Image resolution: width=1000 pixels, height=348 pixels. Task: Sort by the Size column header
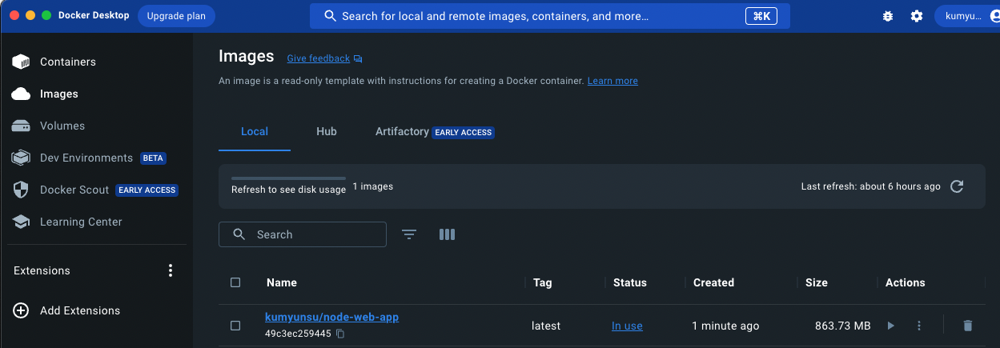[x=817, y=282]
